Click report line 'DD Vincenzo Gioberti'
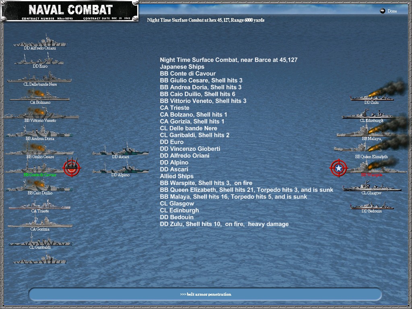Image resolution: width=412 pixels, height=309 pixels. pyautogui.click(x=190, y=149)
